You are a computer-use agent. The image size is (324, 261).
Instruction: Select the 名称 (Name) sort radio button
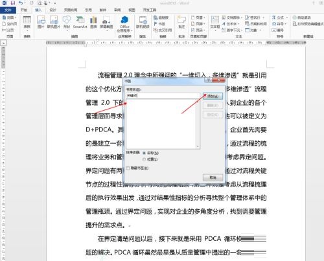click(144, 153)
